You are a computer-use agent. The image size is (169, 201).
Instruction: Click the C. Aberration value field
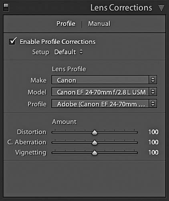[153, 142]
